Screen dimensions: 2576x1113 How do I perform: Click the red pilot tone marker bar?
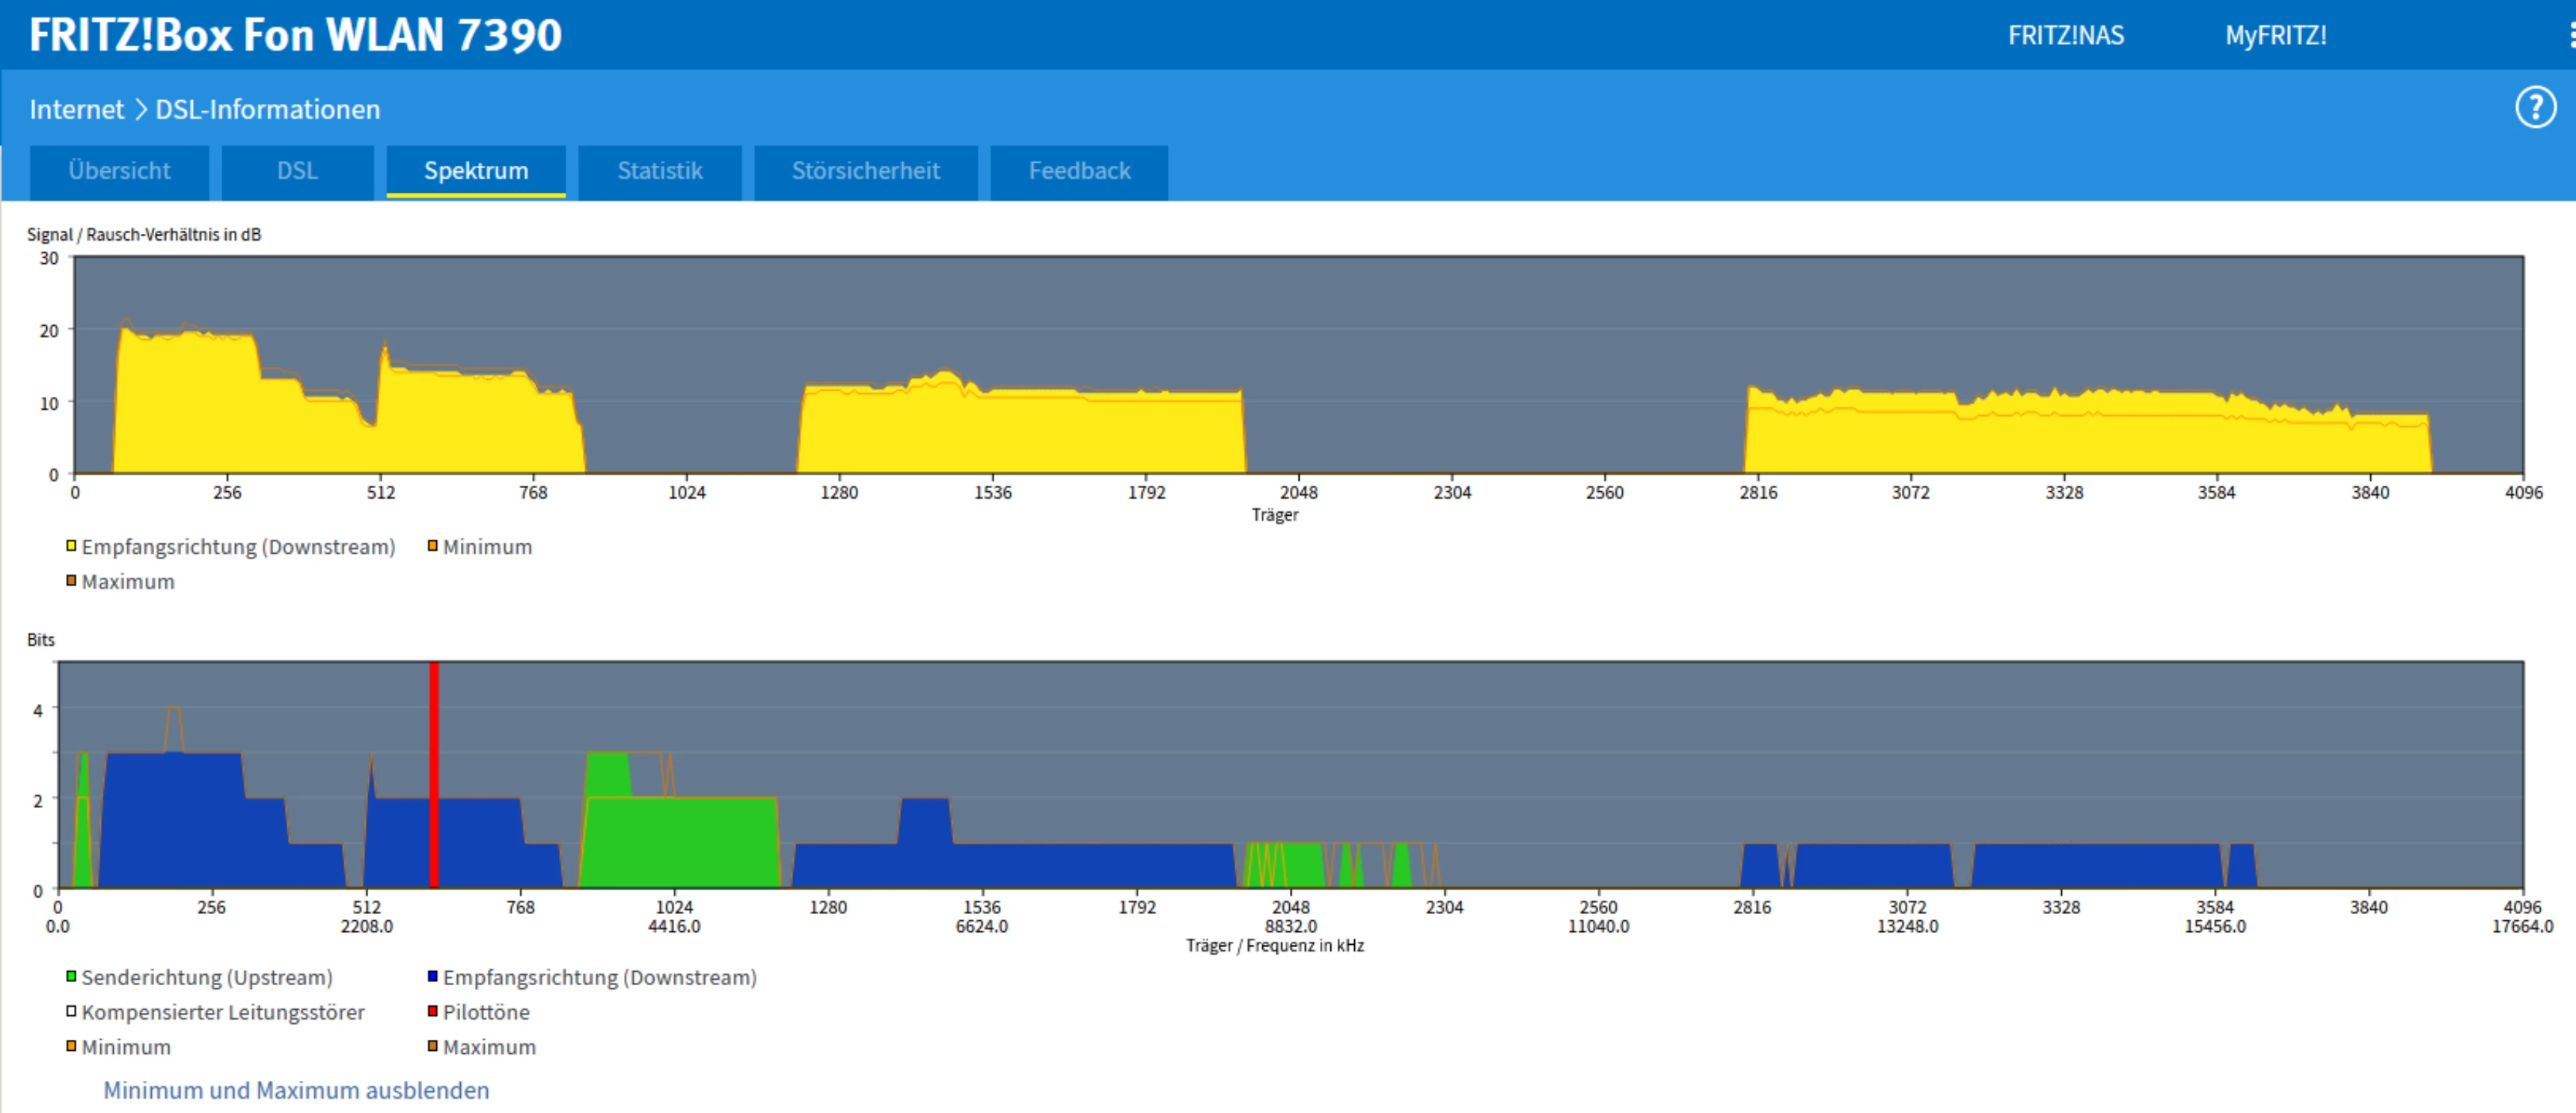[434, 774]
